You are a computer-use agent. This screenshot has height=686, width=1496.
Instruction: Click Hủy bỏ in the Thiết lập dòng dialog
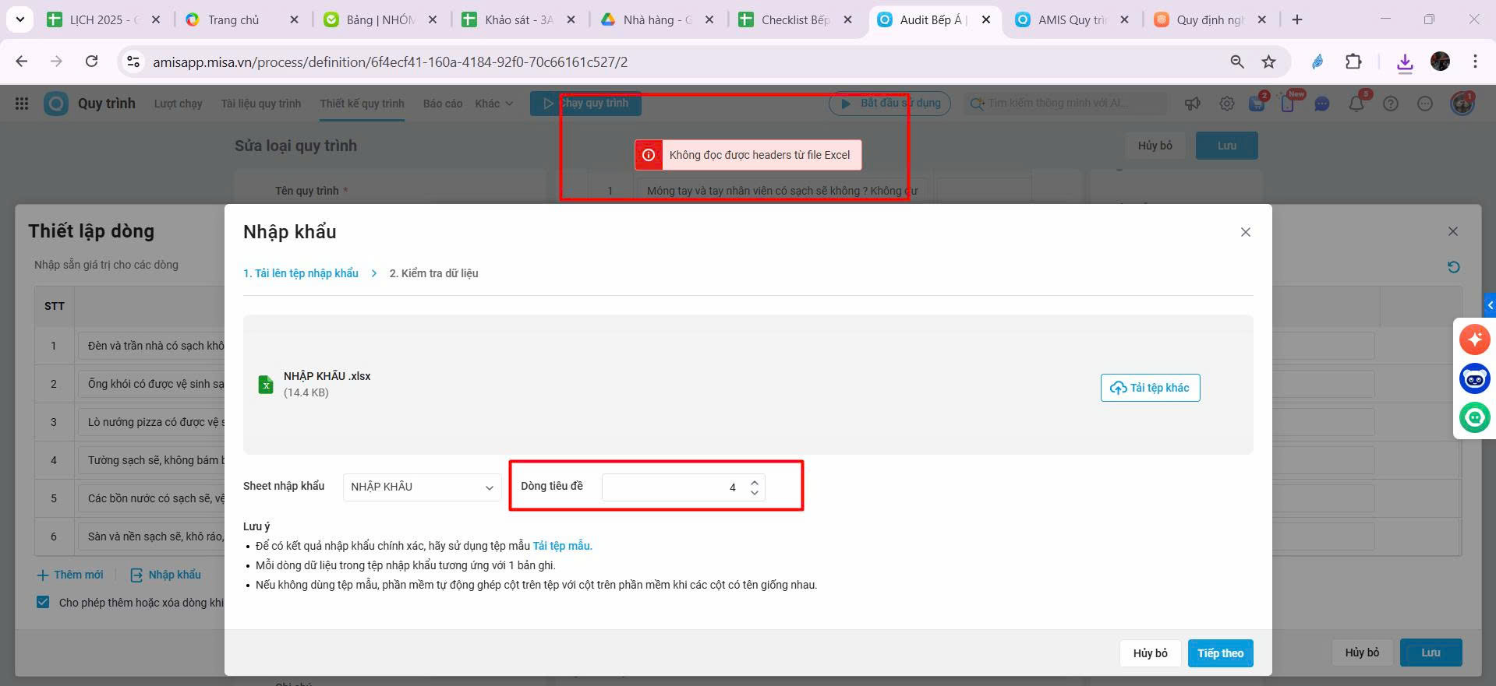tap(1362, 653)
